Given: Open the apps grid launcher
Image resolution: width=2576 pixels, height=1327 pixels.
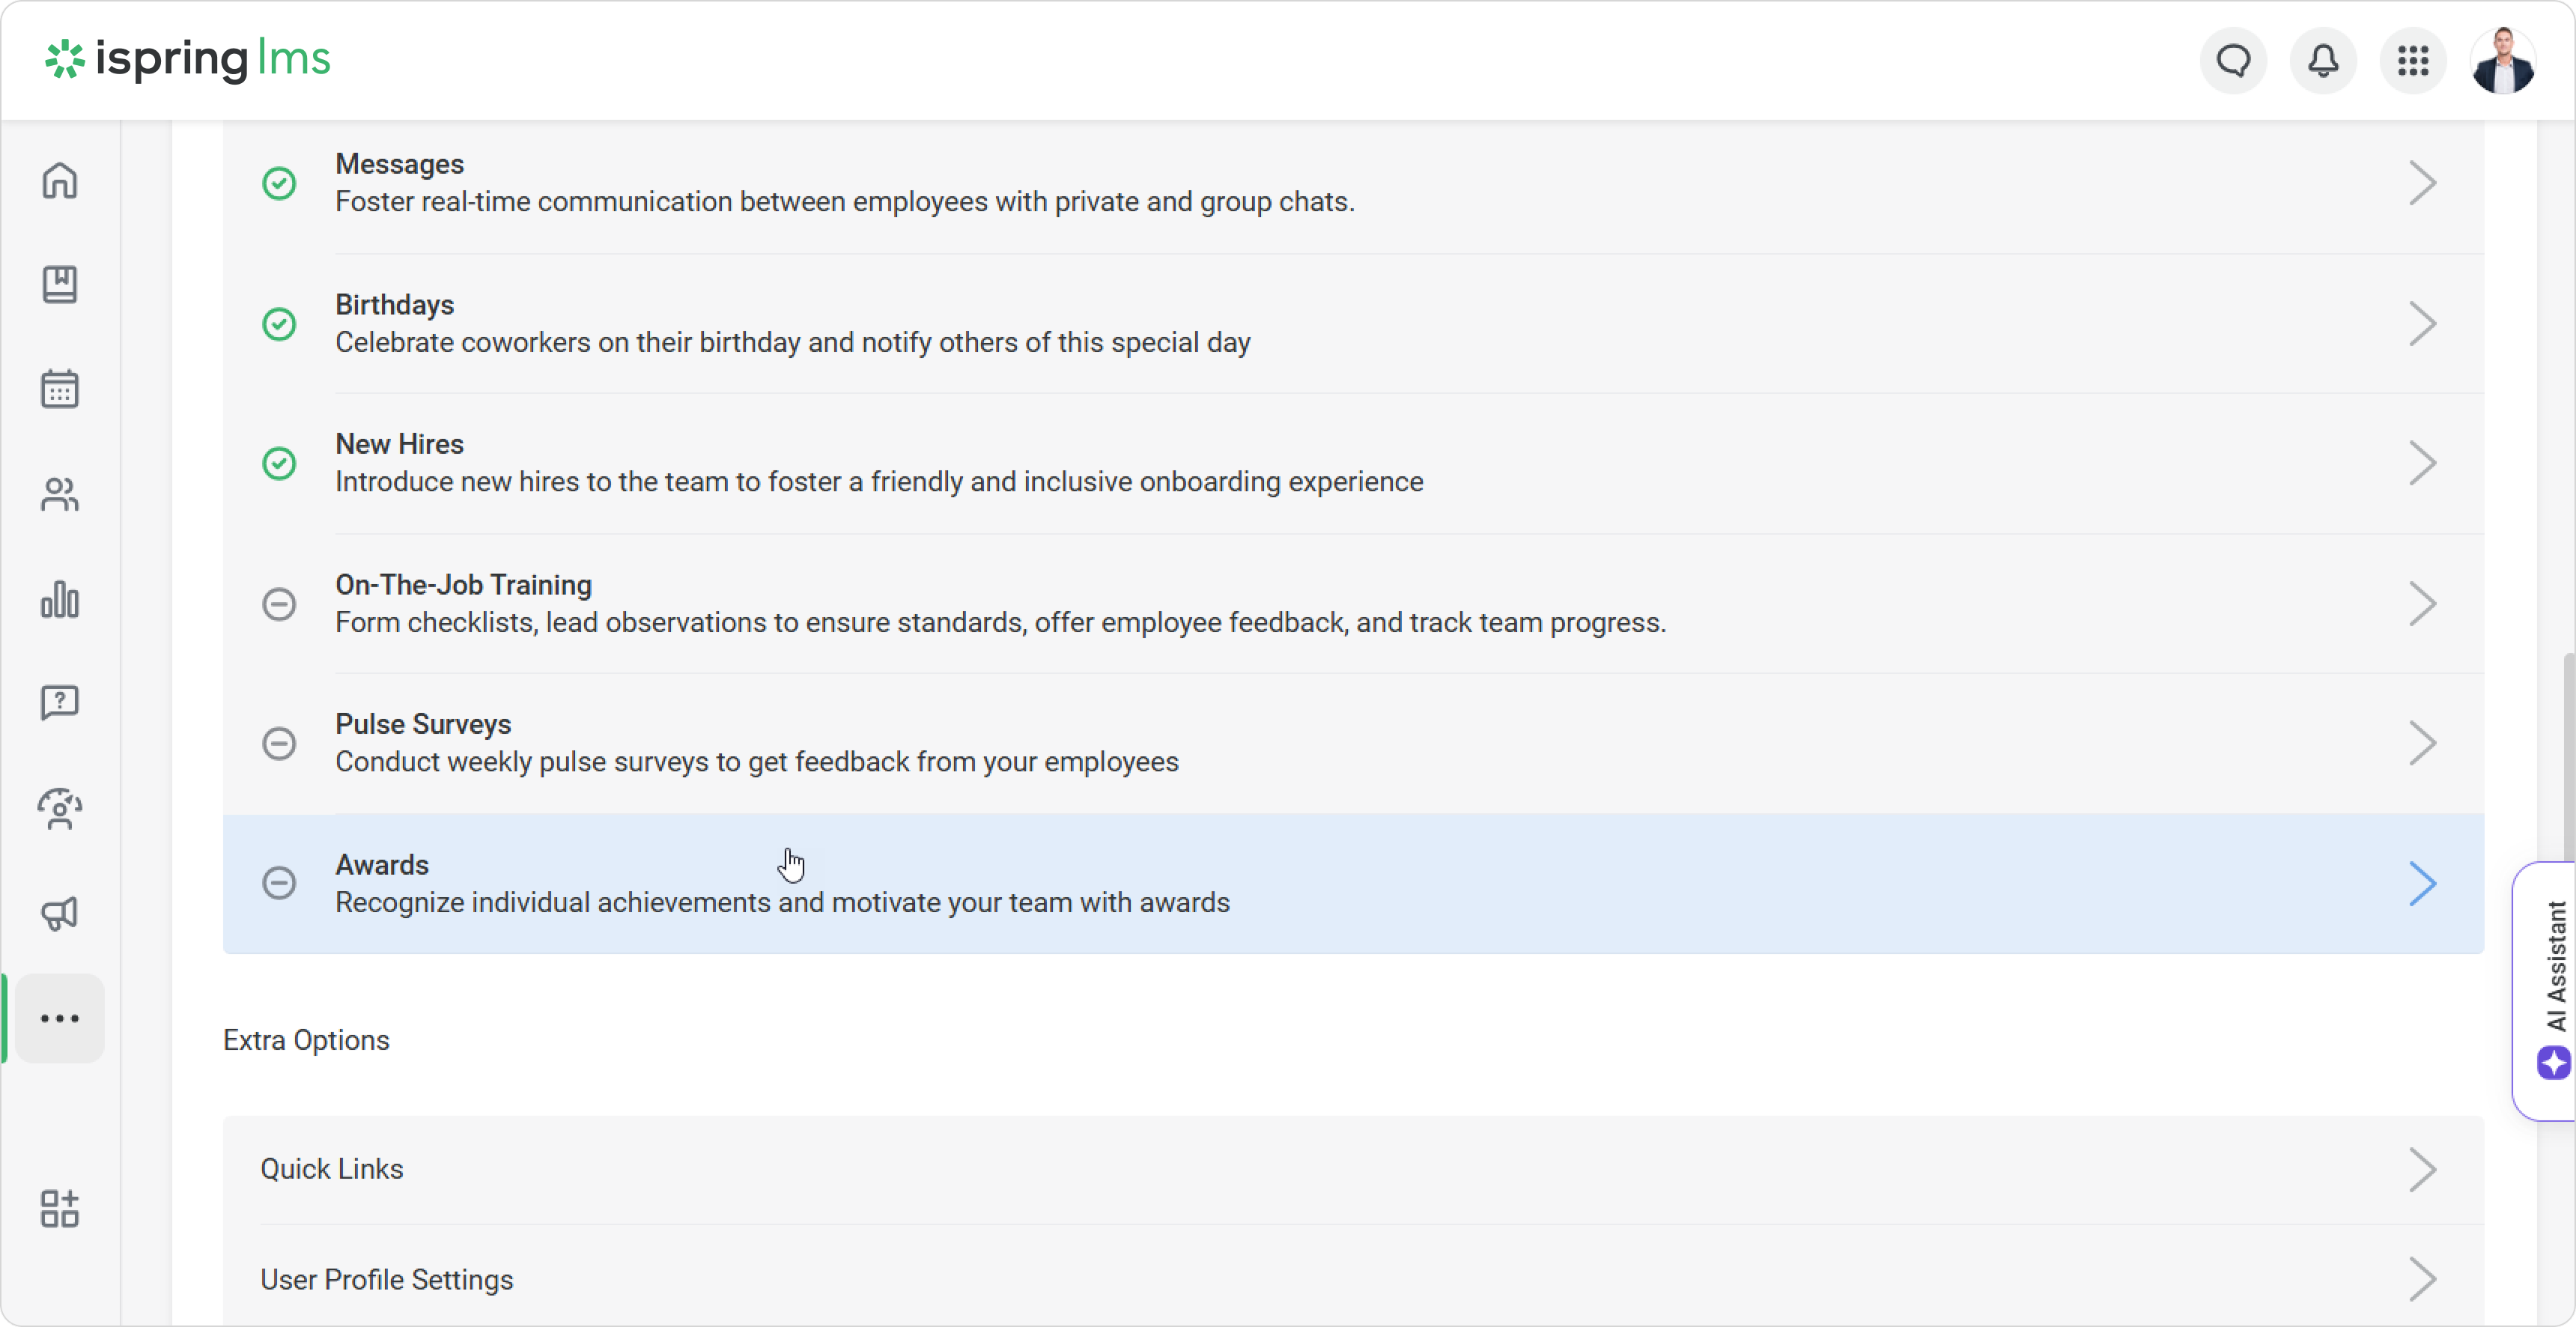Looking at the screenshot, I should point(2413,61).
